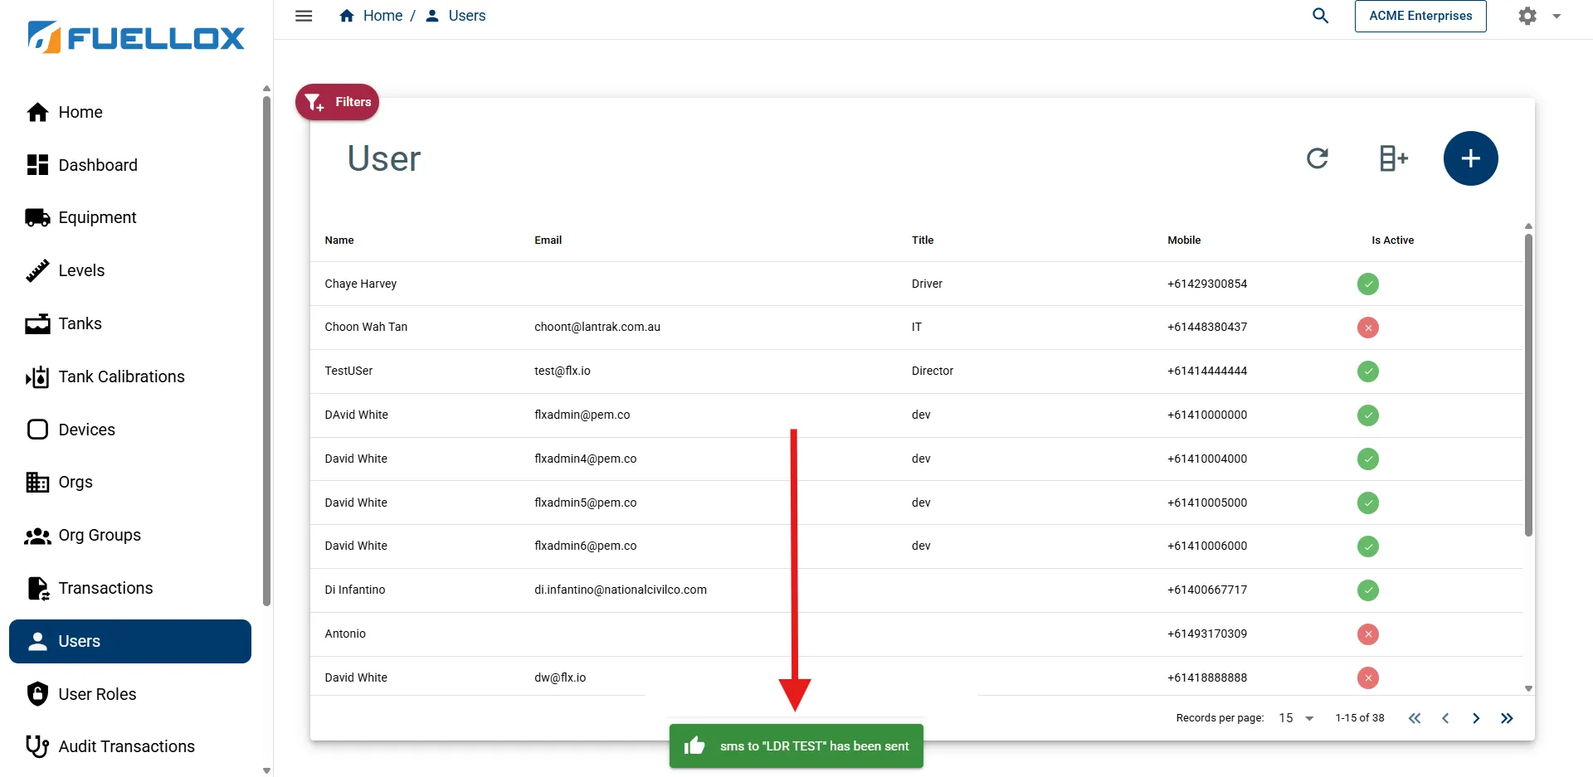
Task: Open Levels in sidebar
Action: [x=130, y=270]
